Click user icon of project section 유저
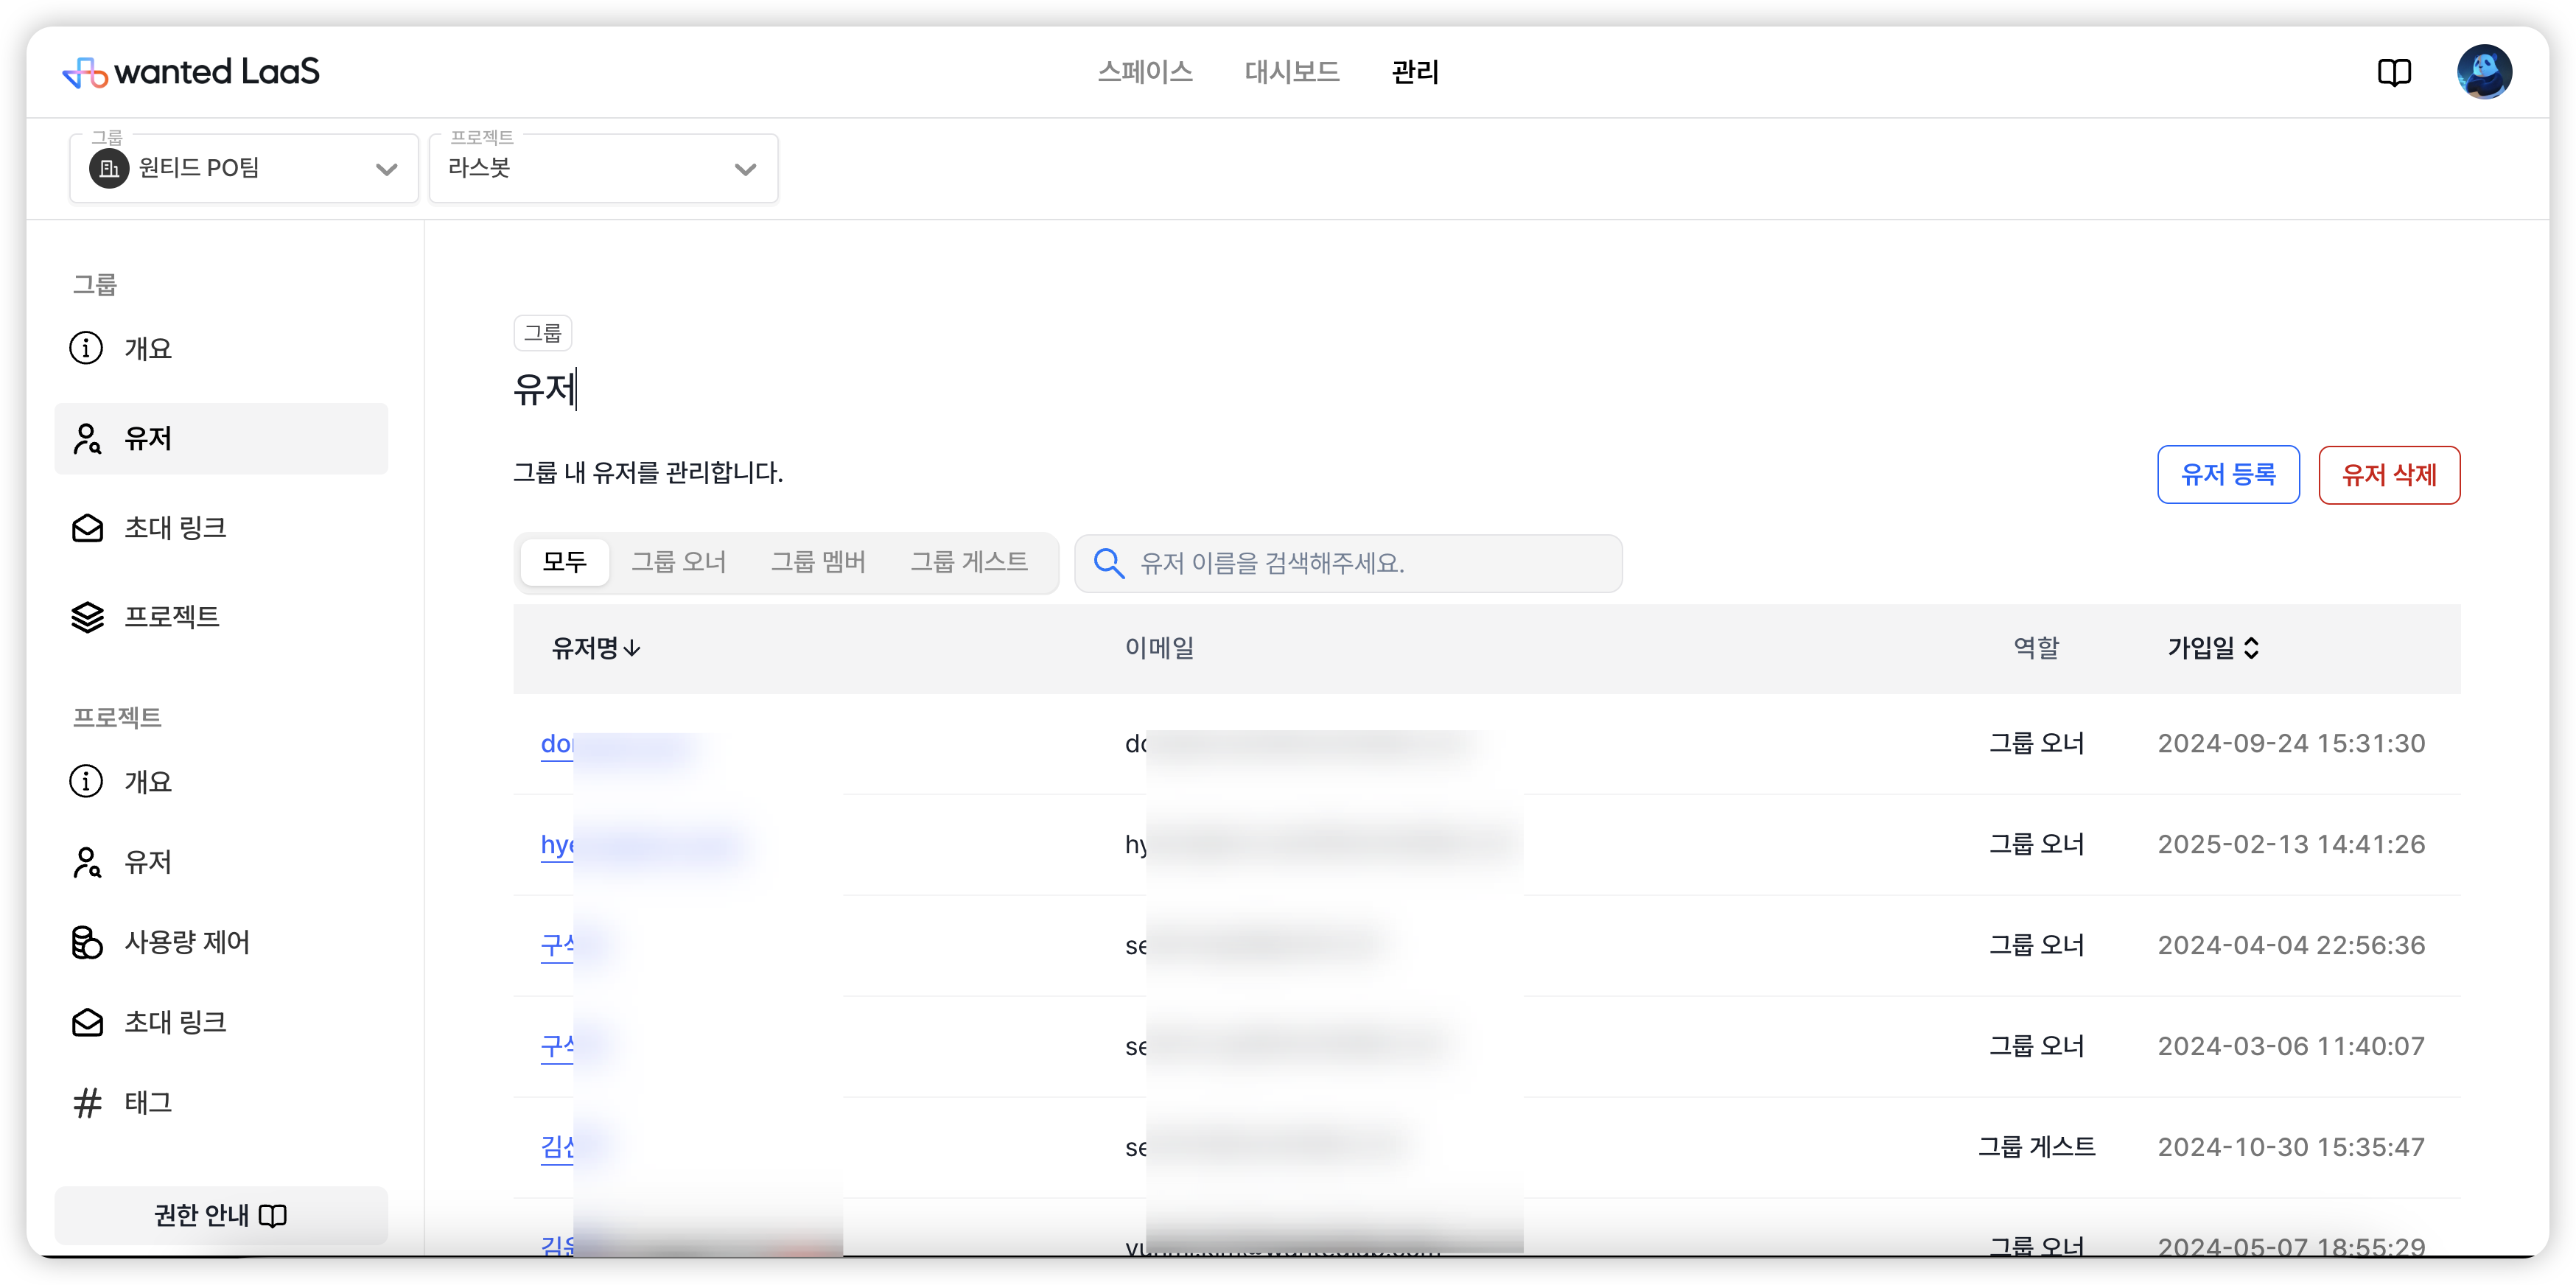The image size is (2576, 1285). [87, 861]
